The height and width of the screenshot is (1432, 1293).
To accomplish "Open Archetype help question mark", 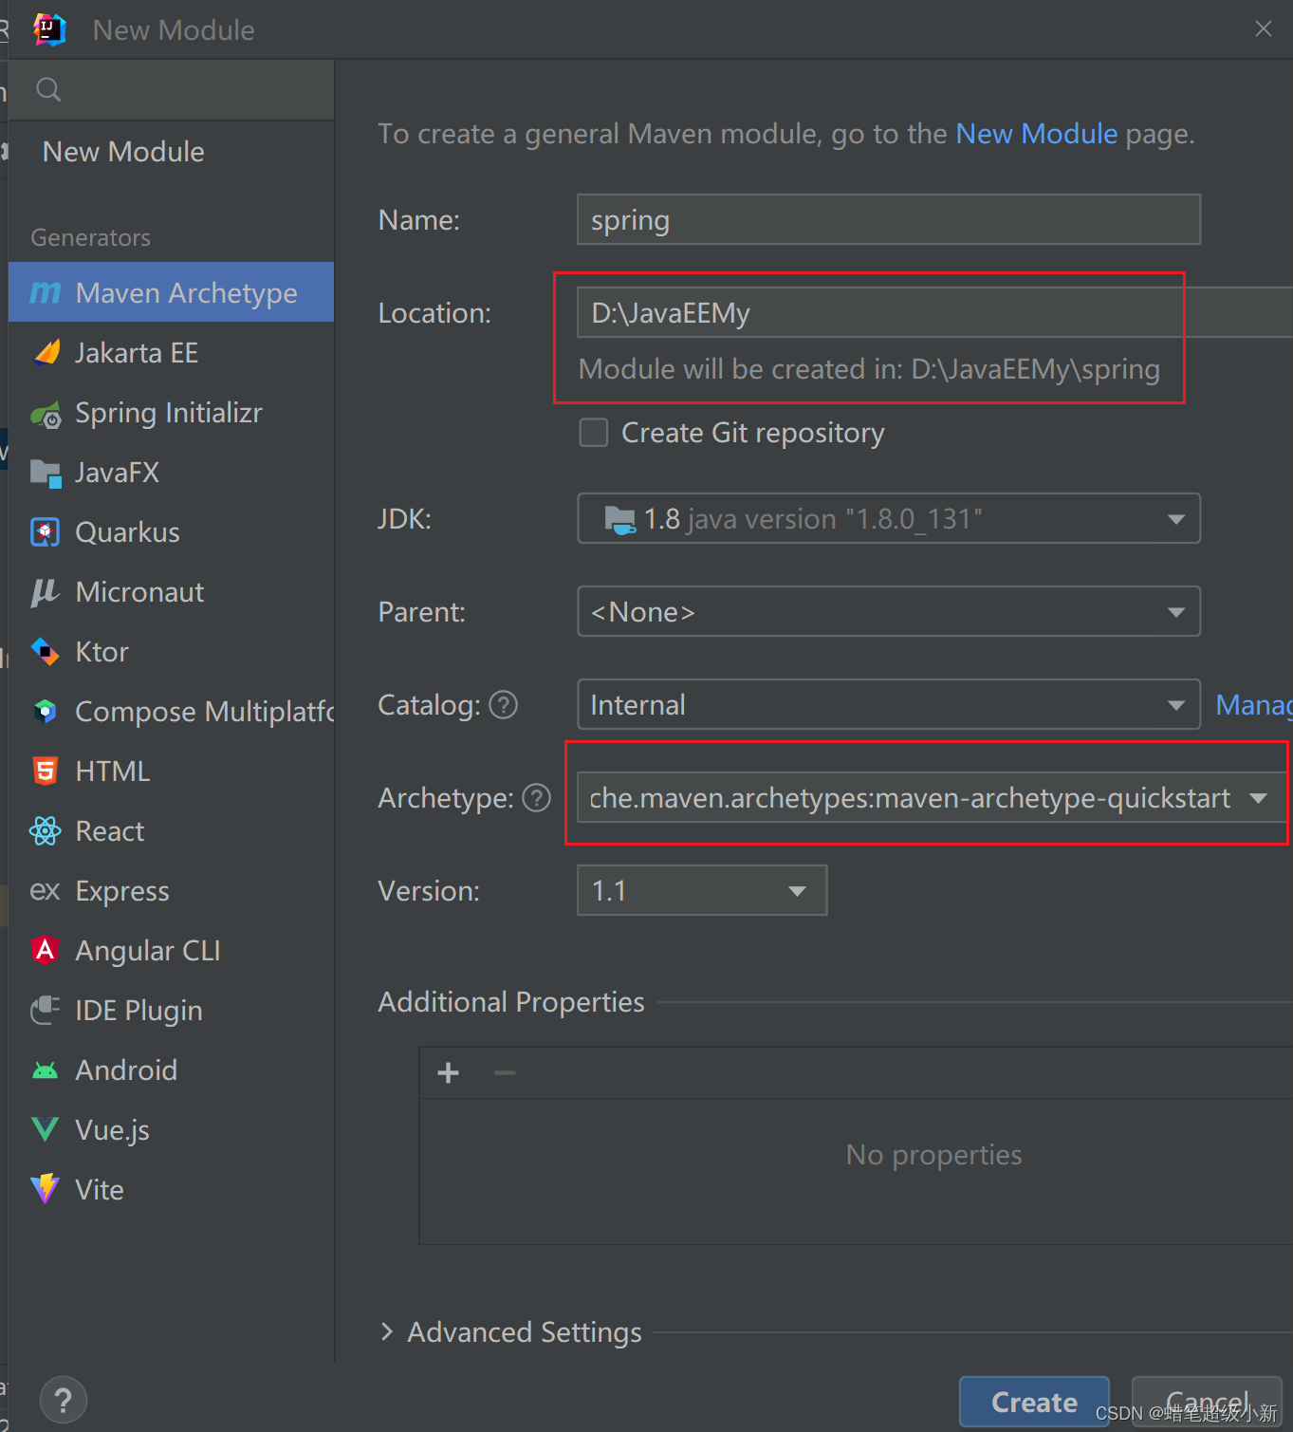I will 537,798.
